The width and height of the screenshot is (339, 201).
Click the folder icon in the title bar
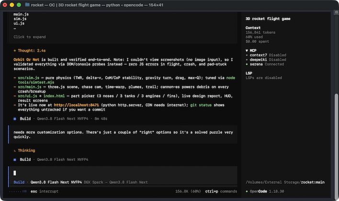27,5
